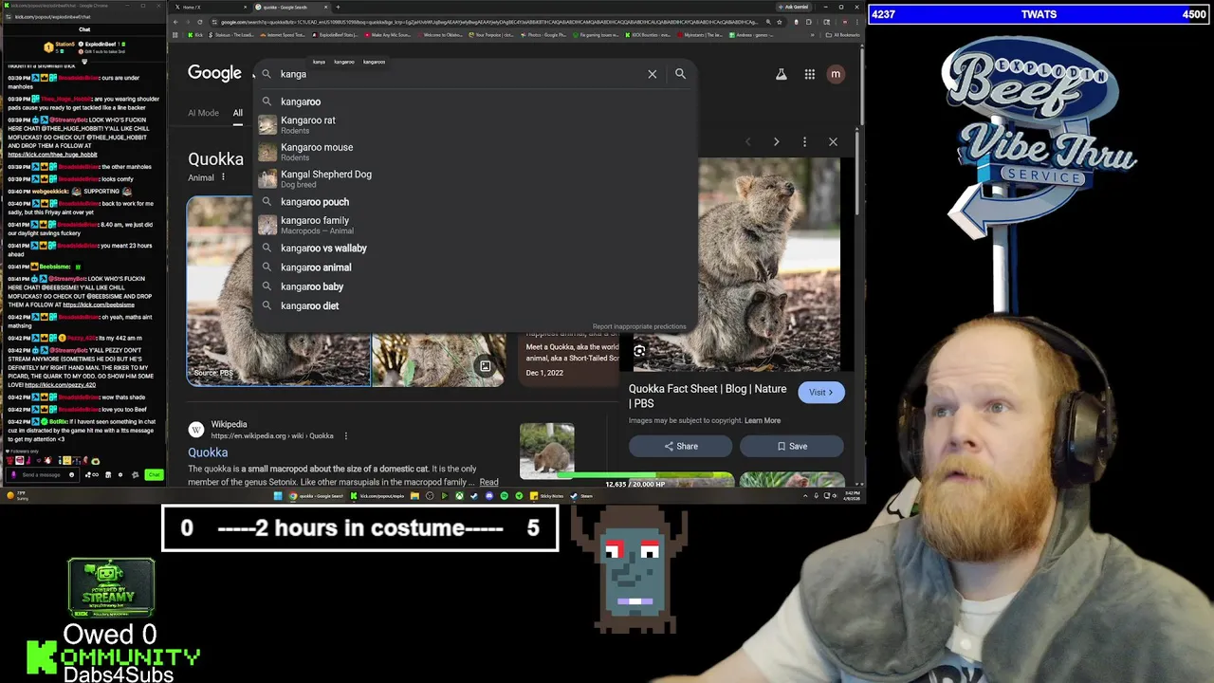Open Spotify from taskbar
1214x683 pixels.
tap(504, 495)
